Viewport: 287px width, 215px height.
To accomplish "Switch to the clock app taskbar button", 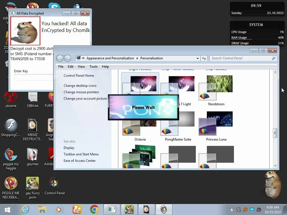I will [146, 209].
